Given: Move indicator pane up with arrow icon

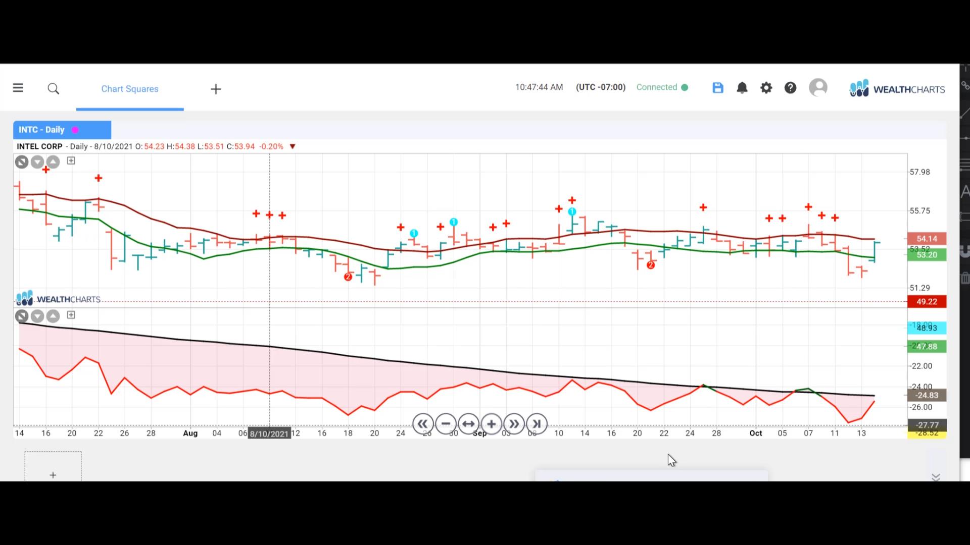Looking at the screenshot, I should pyautogui.click(x=53, y=316).
